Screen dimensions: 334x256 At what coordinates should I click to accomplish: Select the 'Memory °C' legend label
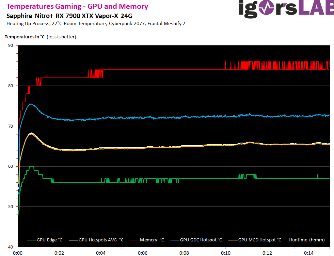point(152,240)
